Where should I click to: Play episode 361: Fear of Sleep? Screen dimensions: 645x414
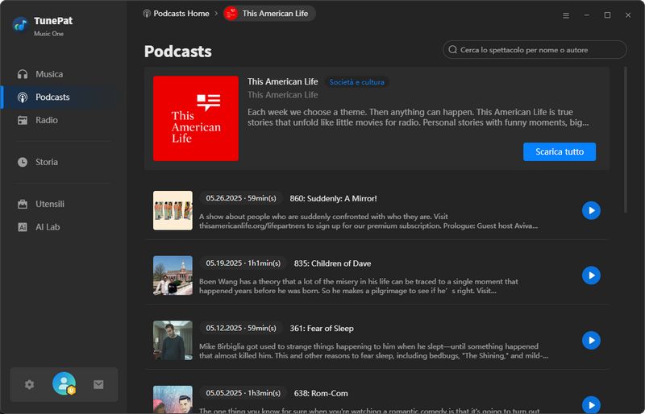591,340
